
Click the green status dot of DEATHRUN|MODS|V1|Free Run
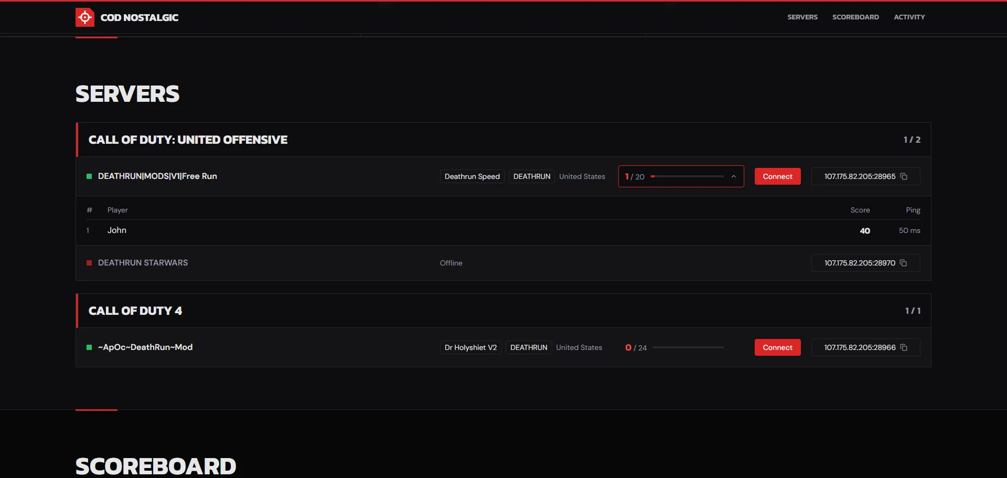[x=89, y=176]
